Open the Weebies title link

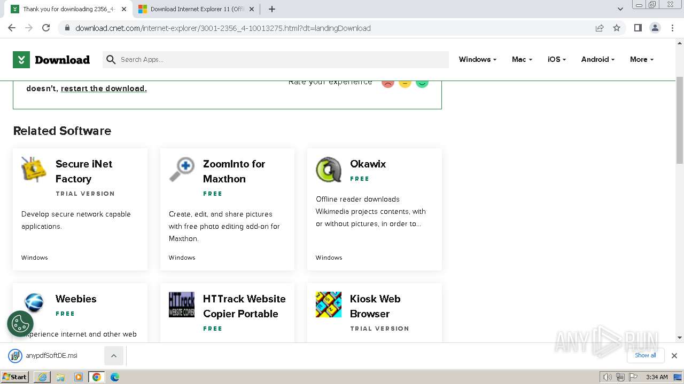76,299
